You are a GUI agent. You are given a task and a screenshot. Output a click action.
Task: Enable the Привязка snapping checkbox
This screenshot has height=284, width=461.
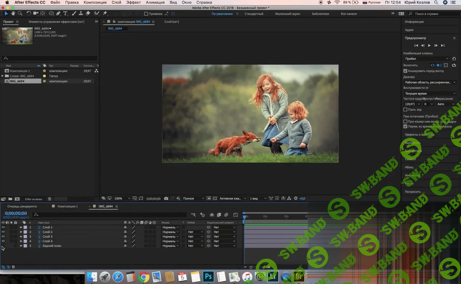[x=146, y=14]
